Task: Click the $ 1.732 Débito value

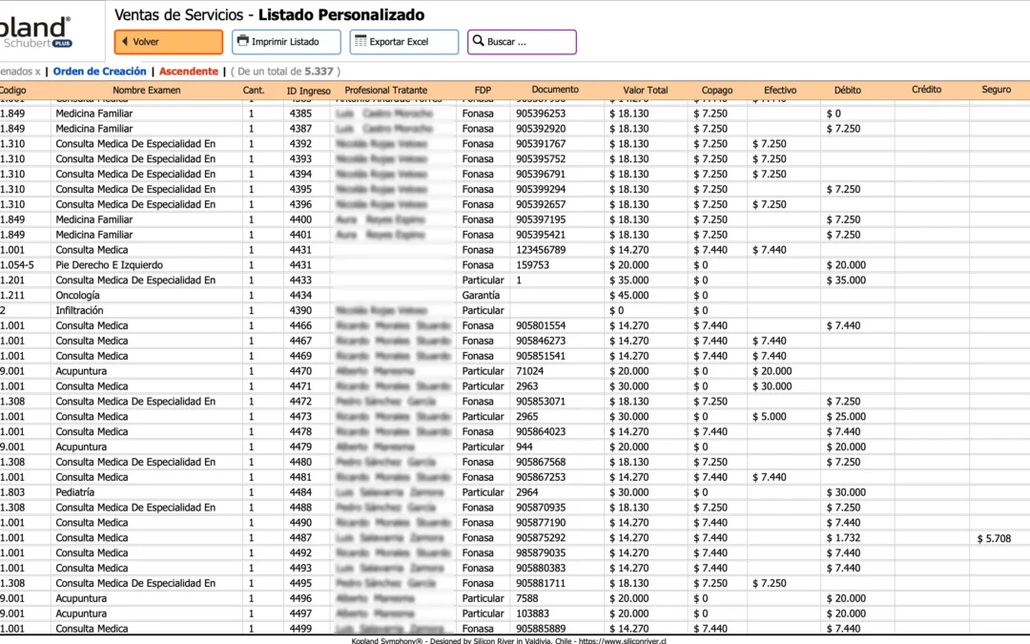Action: (843, 537)
